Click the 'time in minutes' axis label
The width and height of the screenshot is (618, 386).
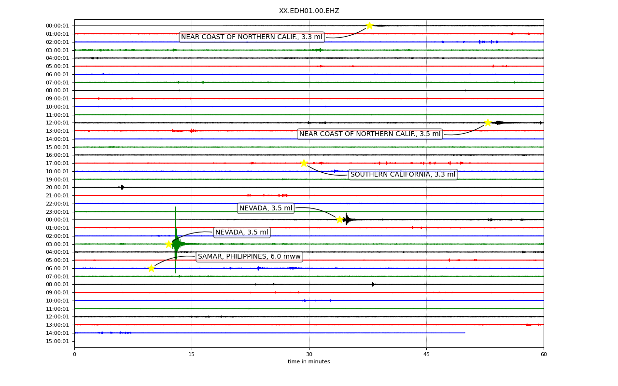tap(309, 362)
